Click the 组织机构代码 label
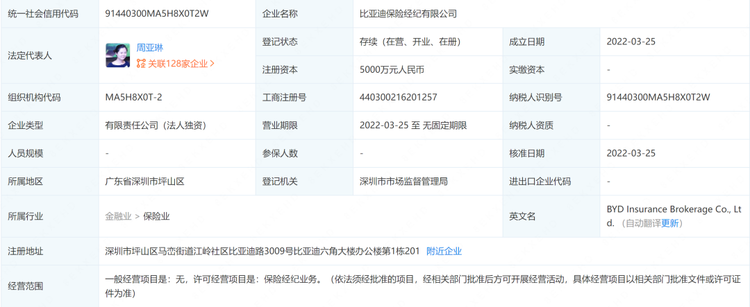This screenshot has height=307, width=750. [35, 98]
